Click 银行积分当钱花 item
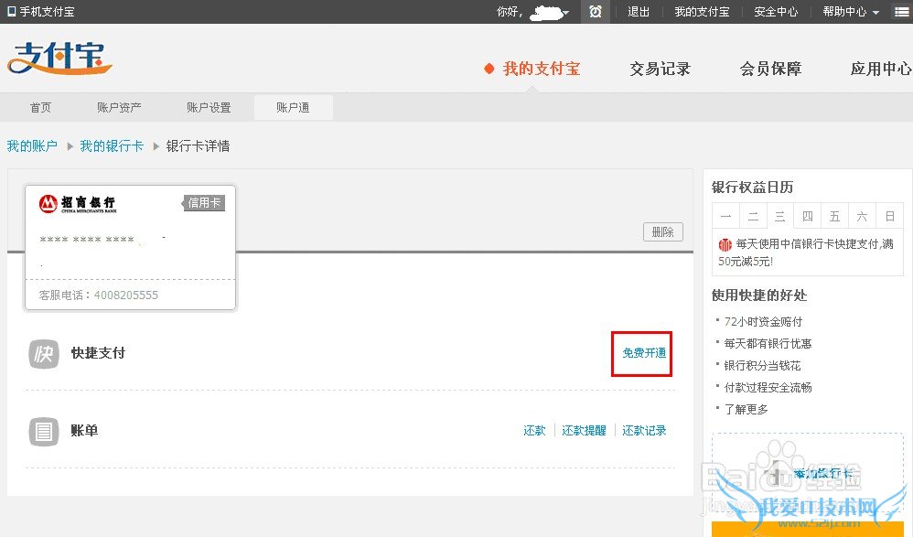 click(762, 366)
